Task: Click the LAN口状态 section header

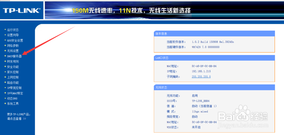Action: (214, 58)
